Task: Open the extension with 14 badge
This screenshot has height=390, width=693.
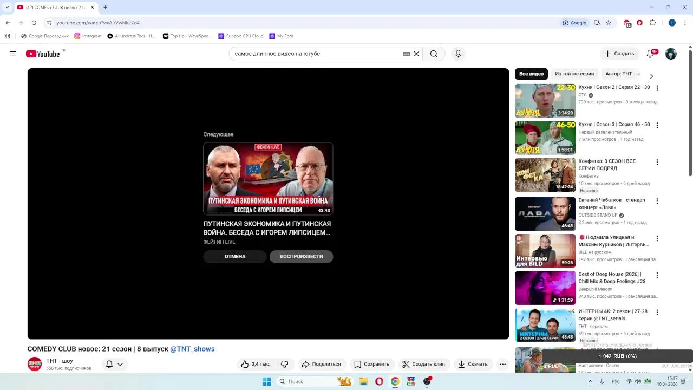Action: (x=627, y=23)
